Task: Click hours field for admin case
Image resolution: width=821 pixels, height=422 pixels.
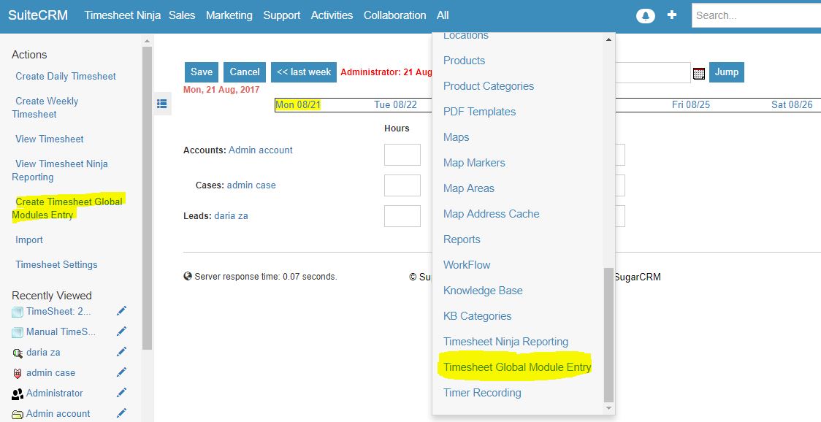Action: click(x=402, y=186)
